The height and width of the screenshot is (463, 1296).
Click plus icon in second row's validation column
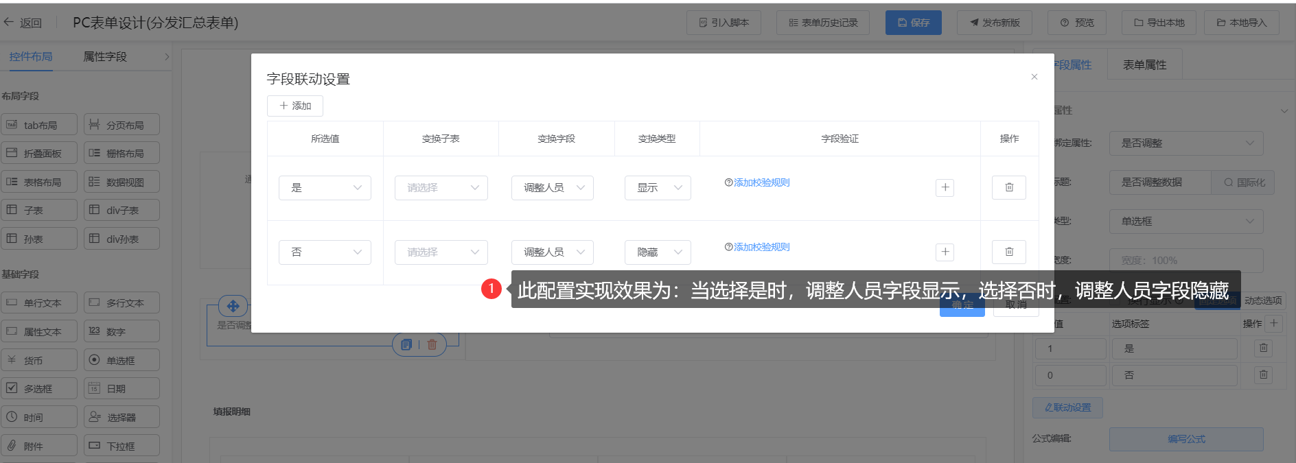(945, 252)
